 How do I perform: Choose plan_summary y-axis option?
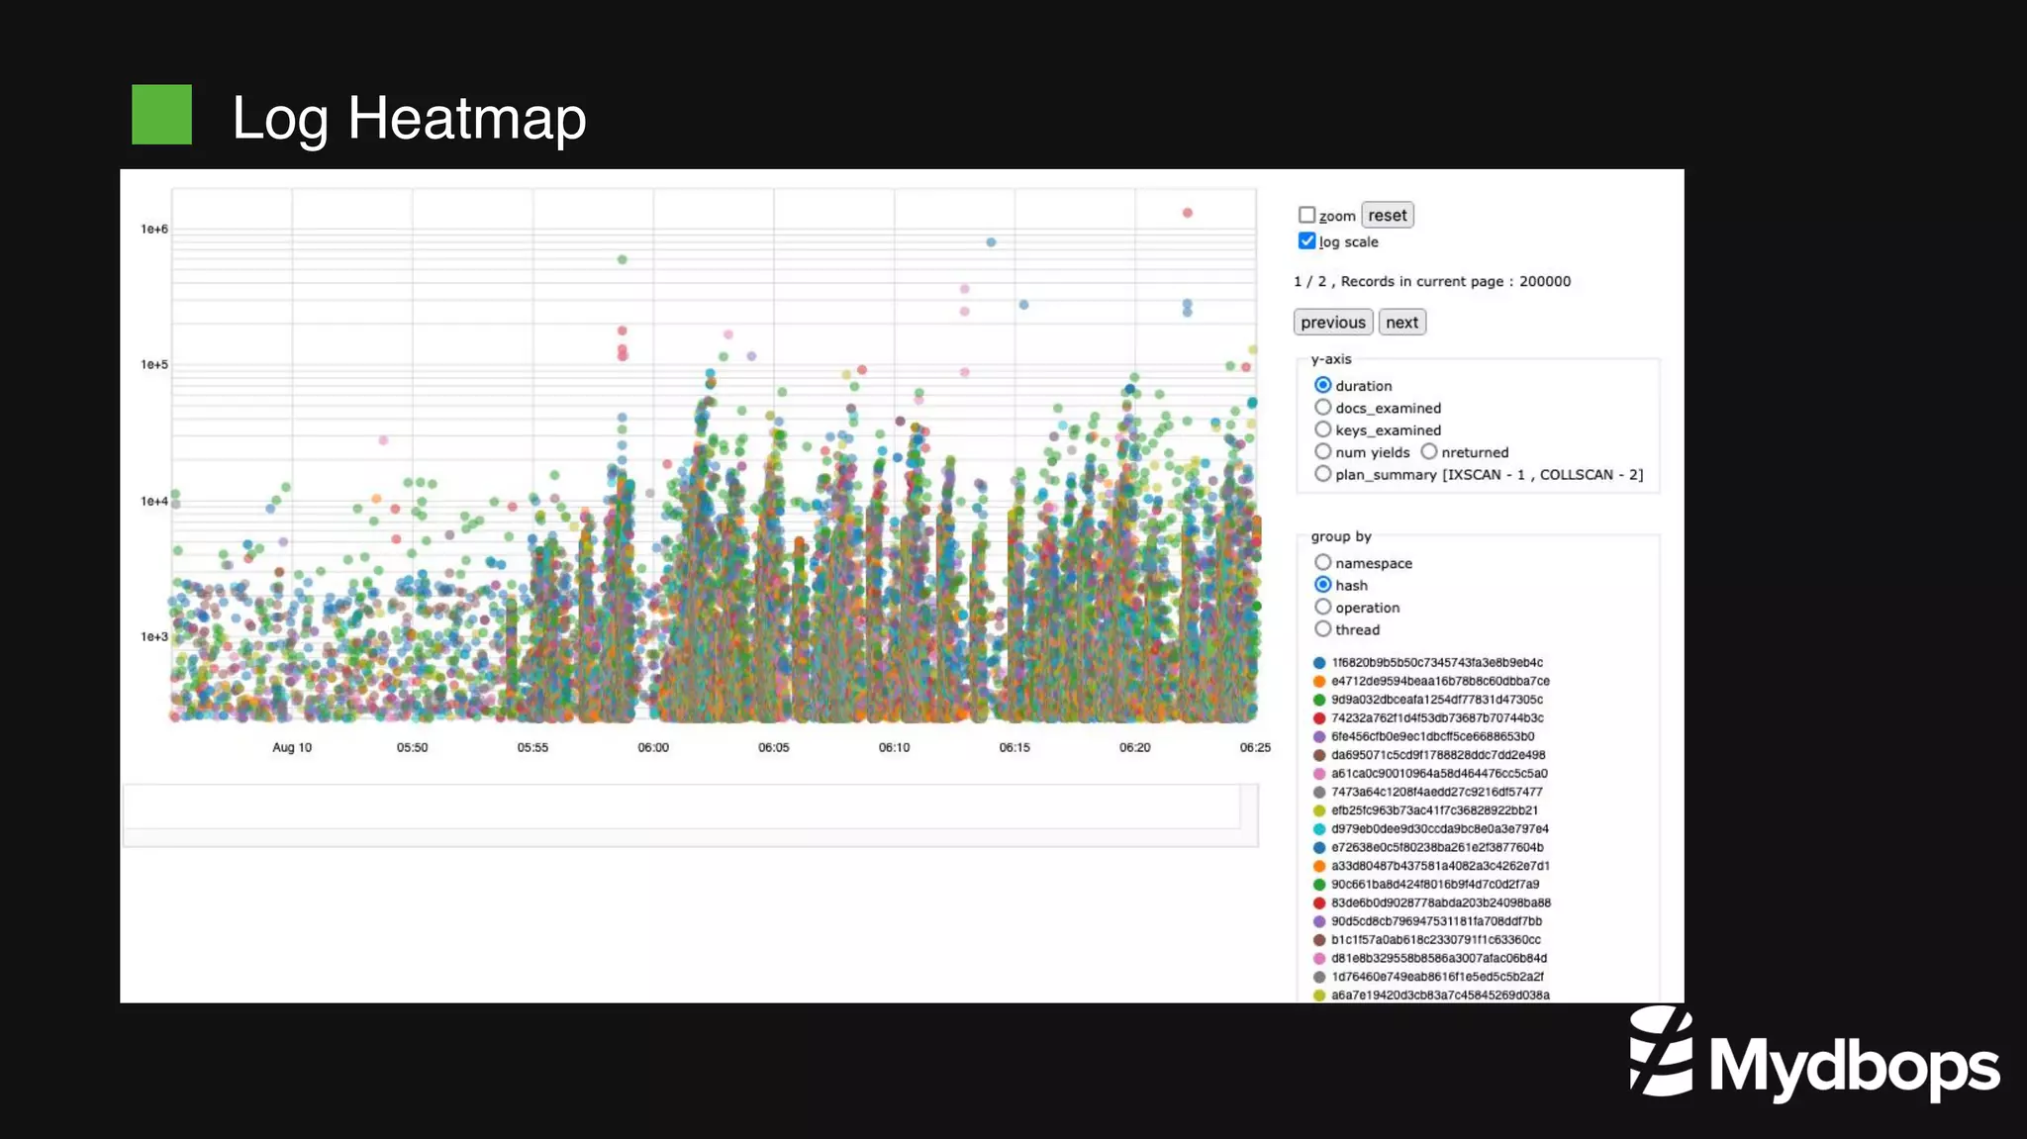[x=1323, y=474]
